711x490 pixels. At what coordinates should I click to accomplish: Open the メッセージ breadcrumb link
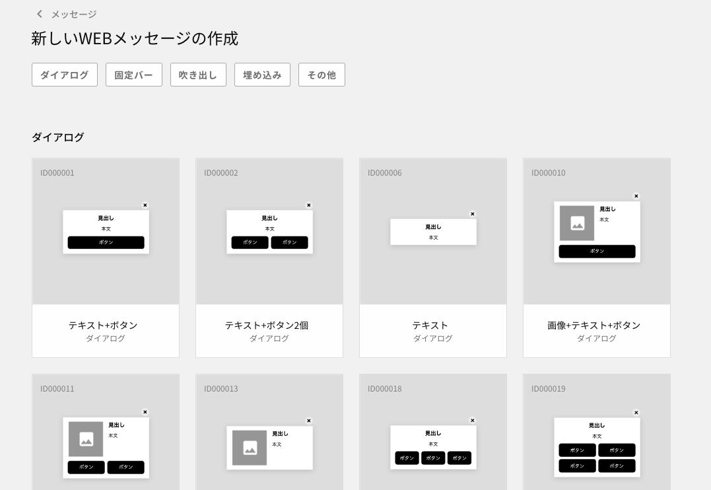(x=73, y=15)
